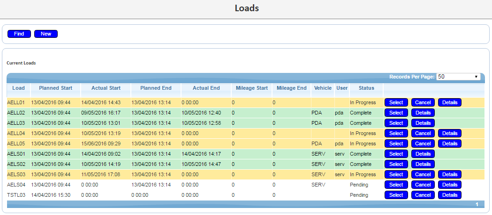
Task: Select load AELL01
Action: click(x=396, y=102)
